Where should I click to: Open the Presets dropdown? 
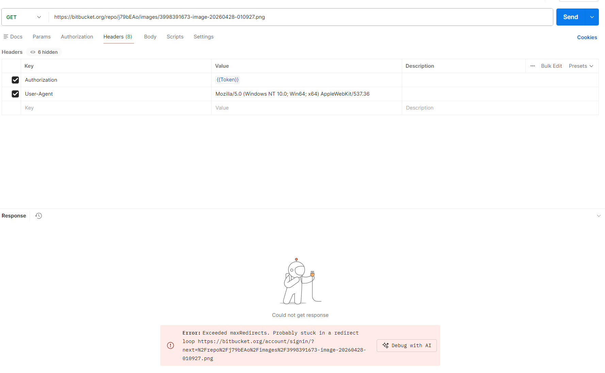(x=581, y=66)
